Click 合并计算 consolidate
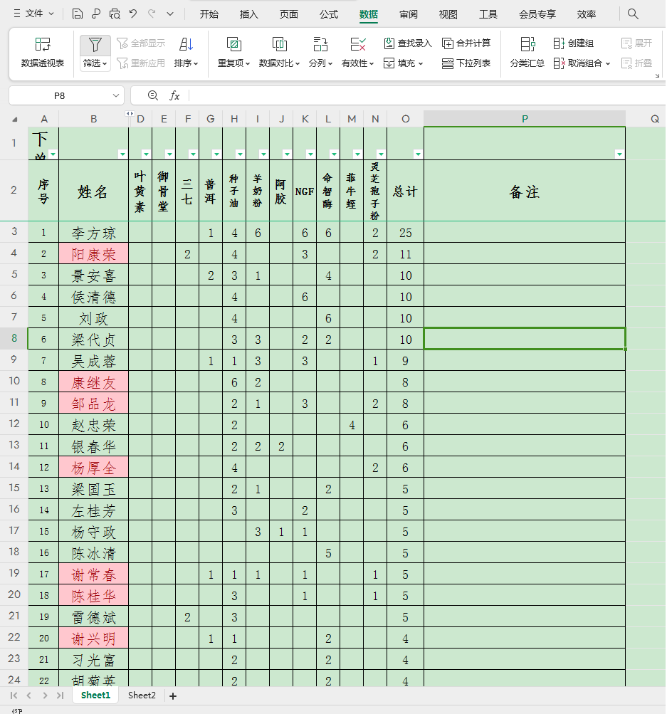 pyautogui.click(x=466, y=43)
